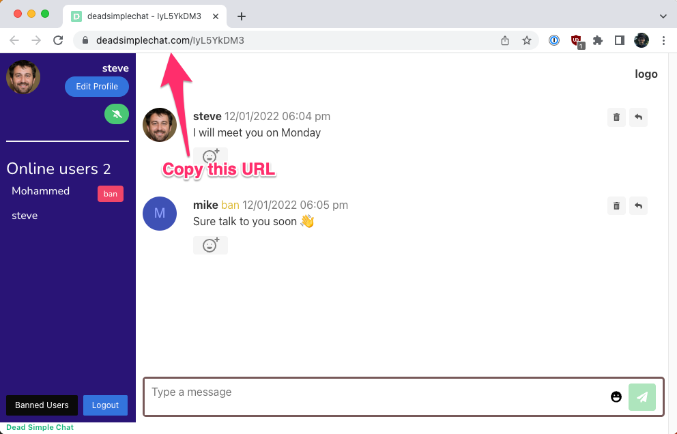The image size is (677, 434).
Task: Open the Chrome profile avatar
Action: click(x=641, y=40)
